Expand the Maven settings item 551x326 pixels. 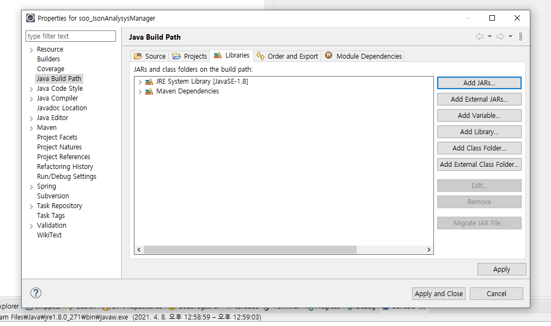31,128
